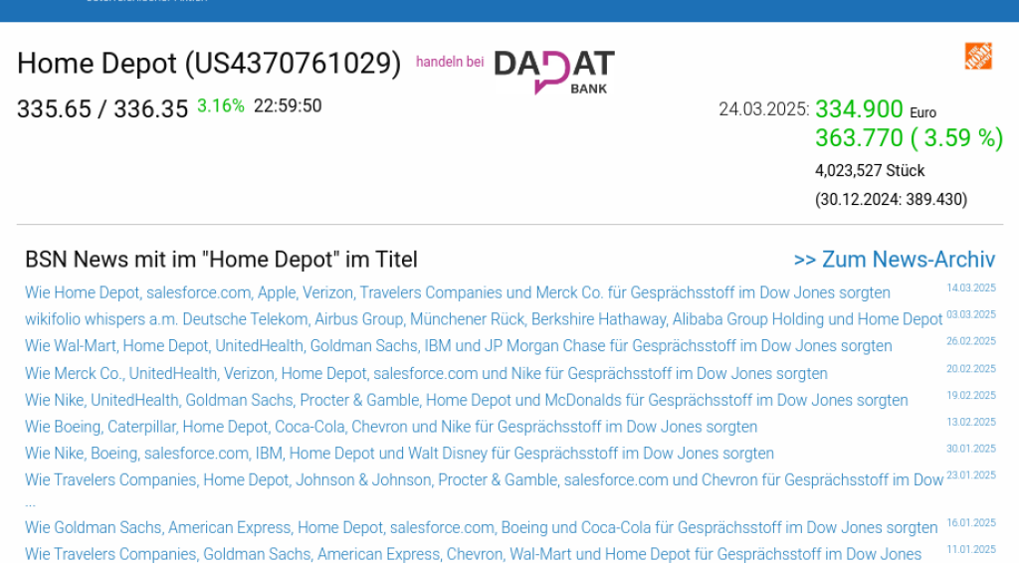Open the 11.01.2025 article ending with Wal-Mart and Home Depot
Image resolution: width=1019 pixels, height=563 pixels.
point(473,554)
